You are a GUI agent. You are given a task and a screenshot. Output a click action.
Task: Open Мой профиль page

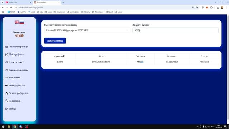point(16,54)
